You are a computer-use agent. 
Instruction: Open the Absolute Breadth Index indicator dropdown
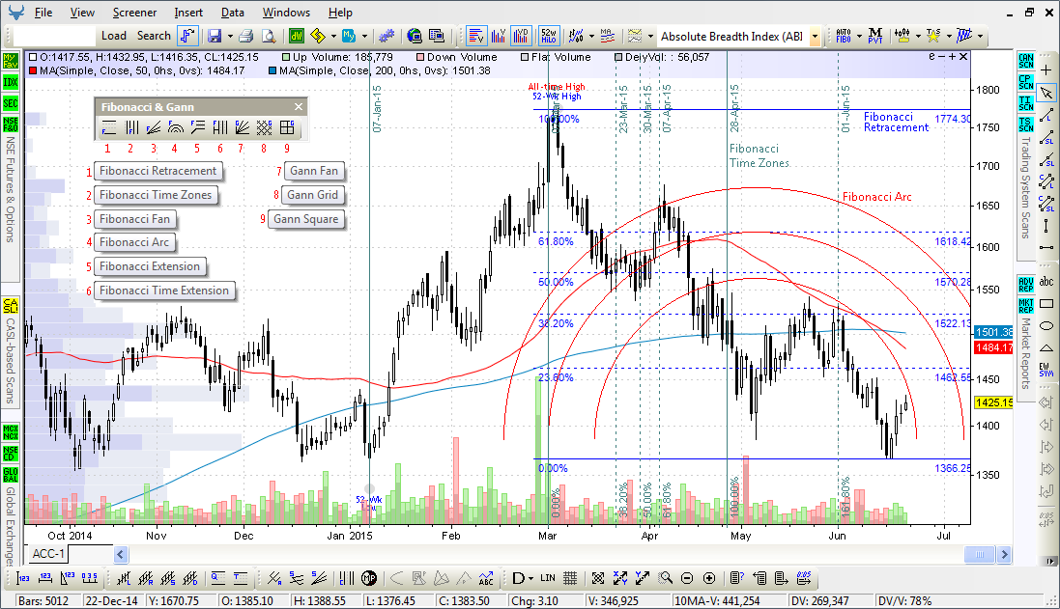point(815,37)
